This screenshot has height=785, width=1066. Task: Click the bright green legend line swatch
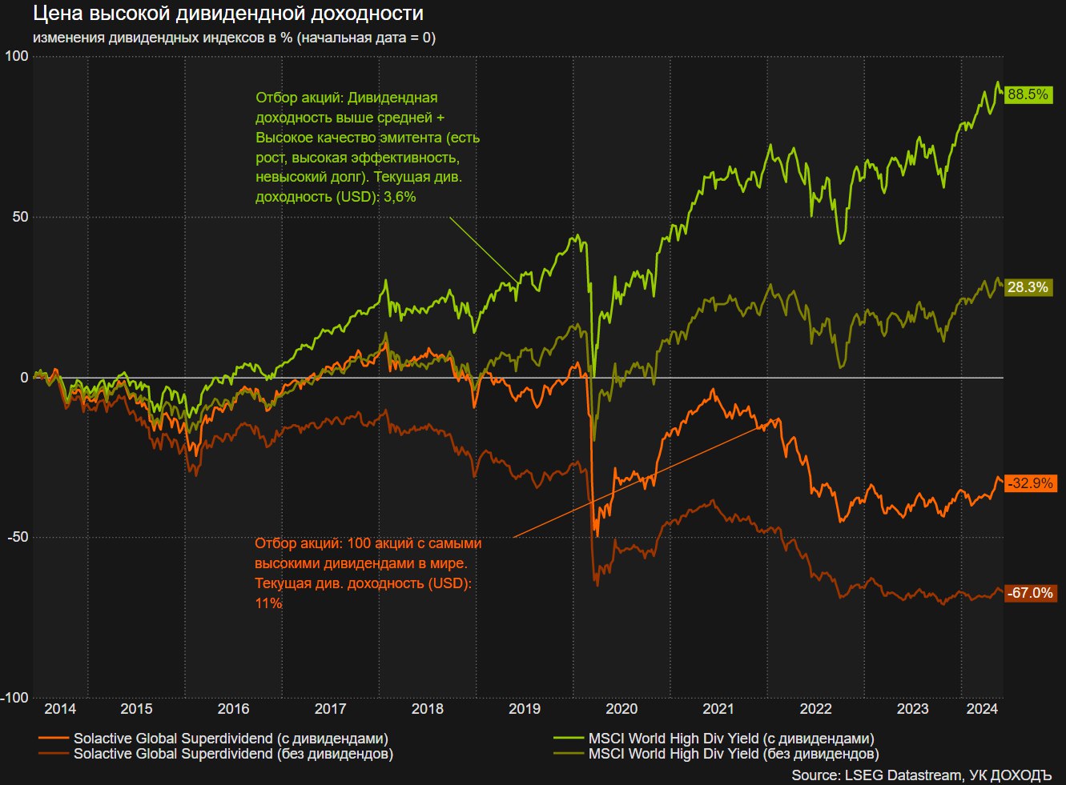[x=568, y=739]
